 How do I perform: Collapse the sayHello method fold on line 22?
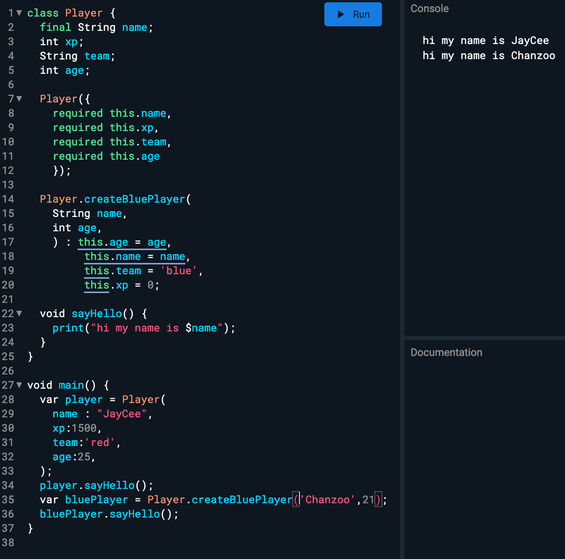pos(19,313)
